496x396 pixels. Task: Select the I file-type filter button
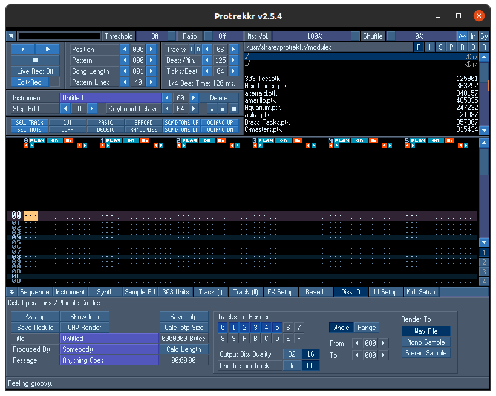(429, 47)
